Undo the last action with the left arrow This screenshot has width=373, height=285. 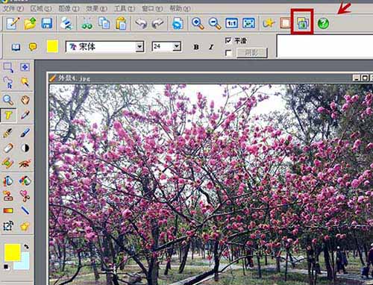point(141,23)
